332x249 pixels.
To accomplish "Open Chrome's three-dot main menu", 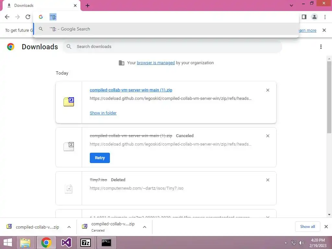I will (325, 17).
